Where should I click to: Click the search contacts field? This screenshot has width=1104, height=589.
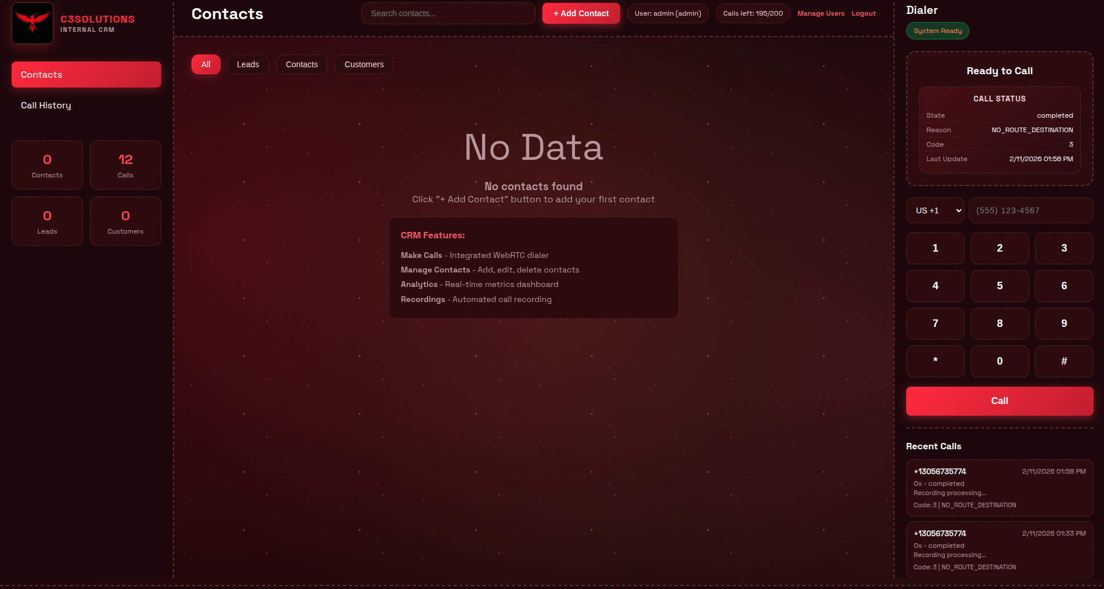(448, 13)
